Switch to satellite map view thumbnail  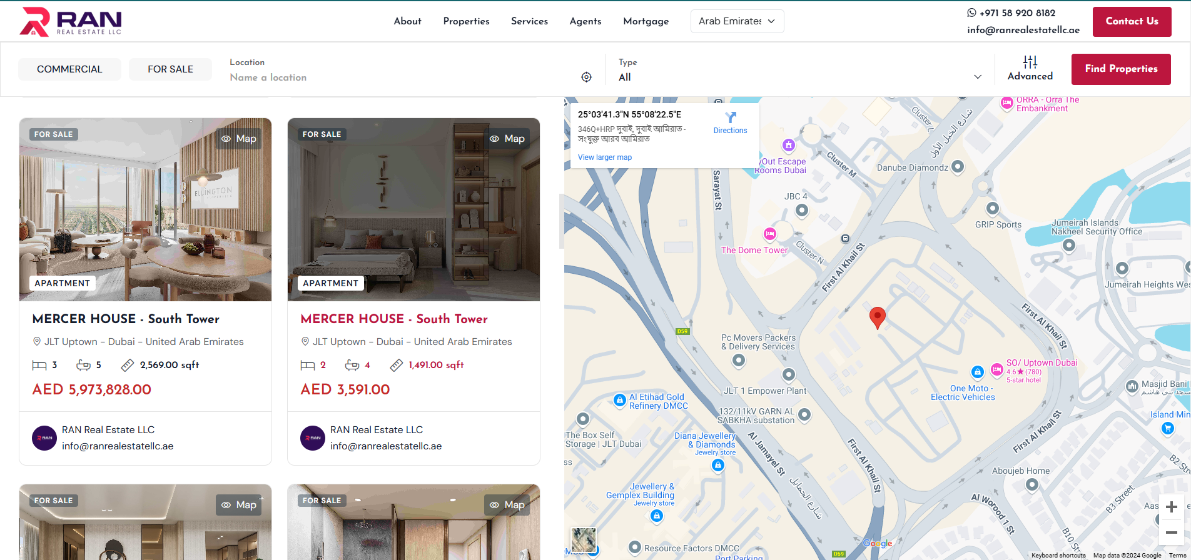click(x=584, y=540)
